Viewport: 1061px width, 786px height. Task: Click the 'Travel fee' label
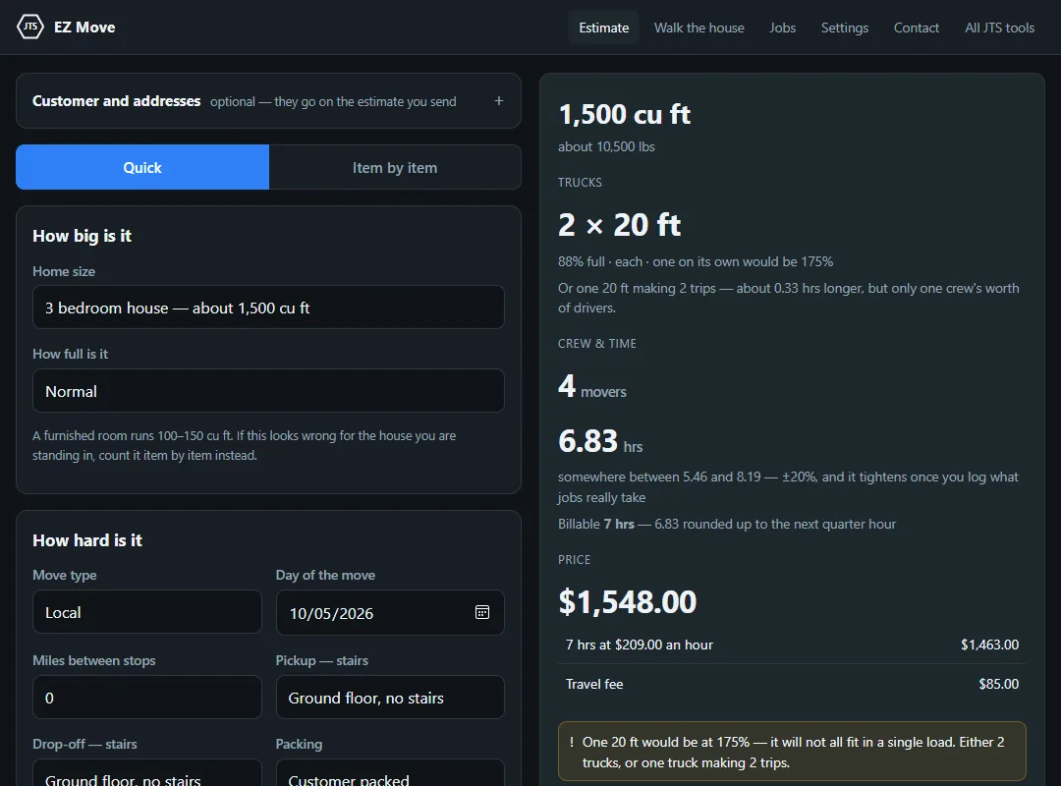pyautogui.click(x=594, y=684)
